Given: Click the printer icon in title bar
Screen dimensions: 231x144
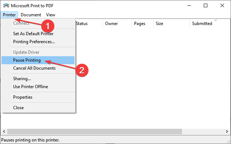Looking at the screenshot, I should click(6, 6).
